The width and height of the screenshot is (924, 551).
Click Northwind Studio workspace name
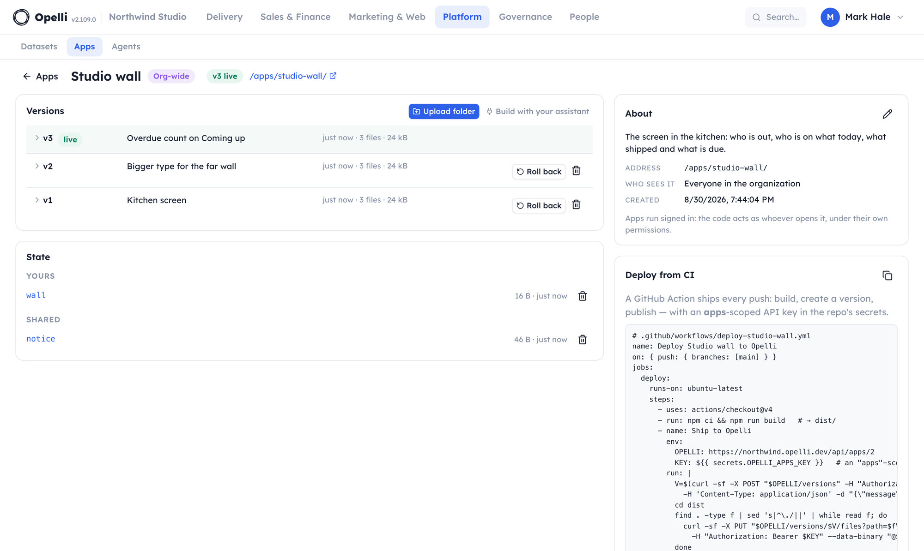148,17
